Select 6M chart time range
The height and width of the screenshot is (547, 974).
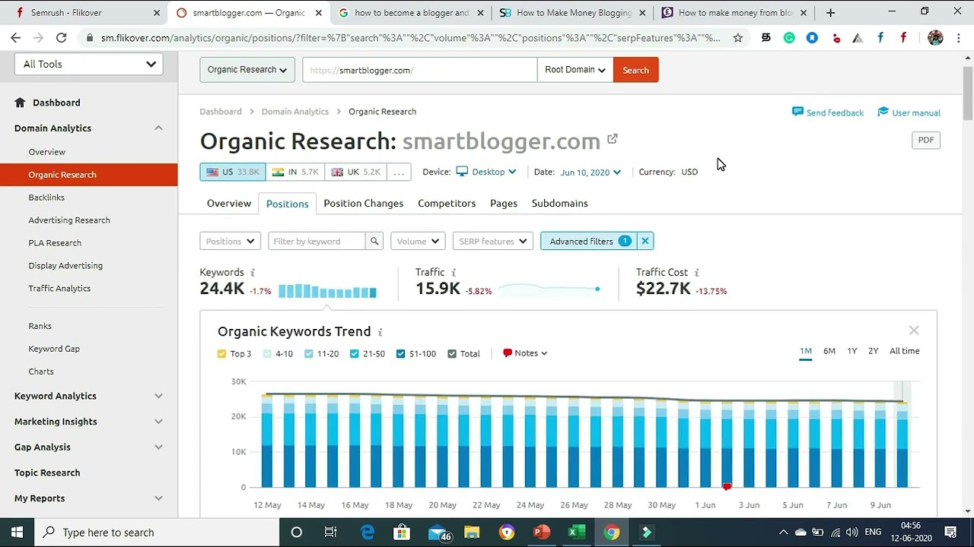pos(829,351)
